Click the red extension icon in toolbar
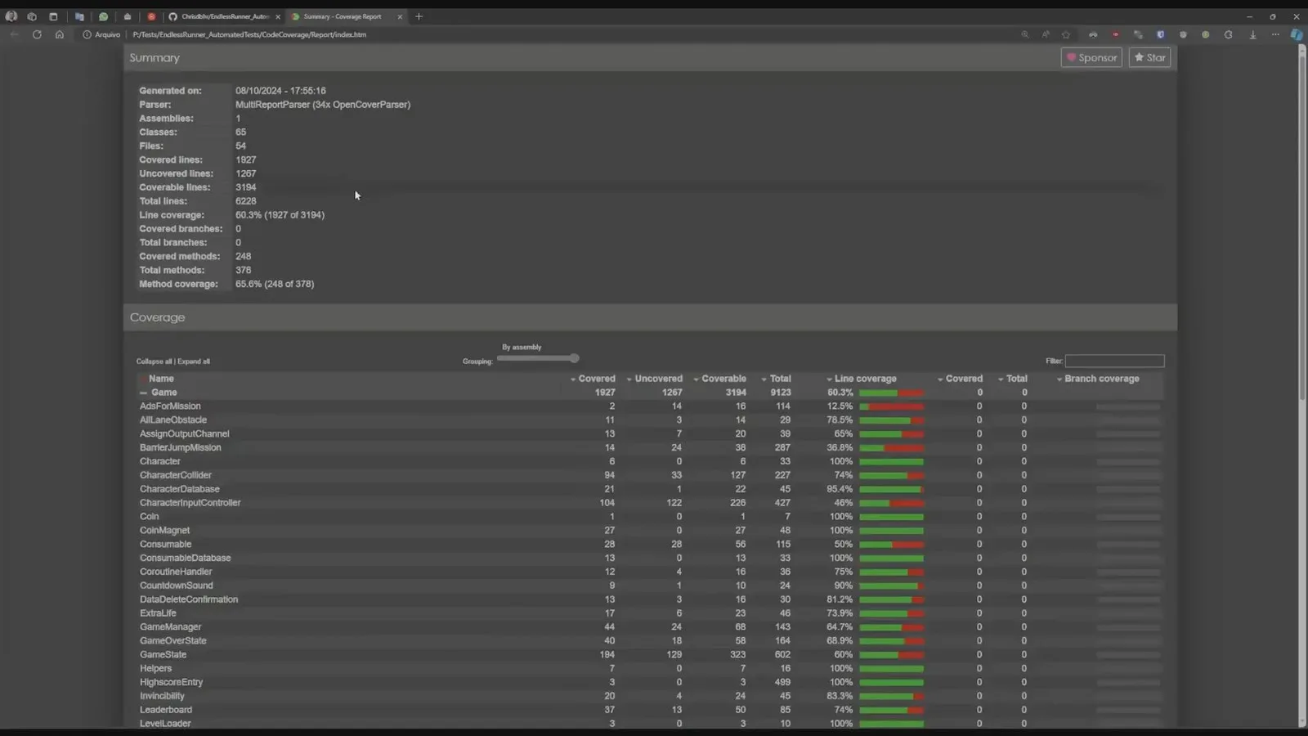The image size is (1308, 736). pos(1115,34)
